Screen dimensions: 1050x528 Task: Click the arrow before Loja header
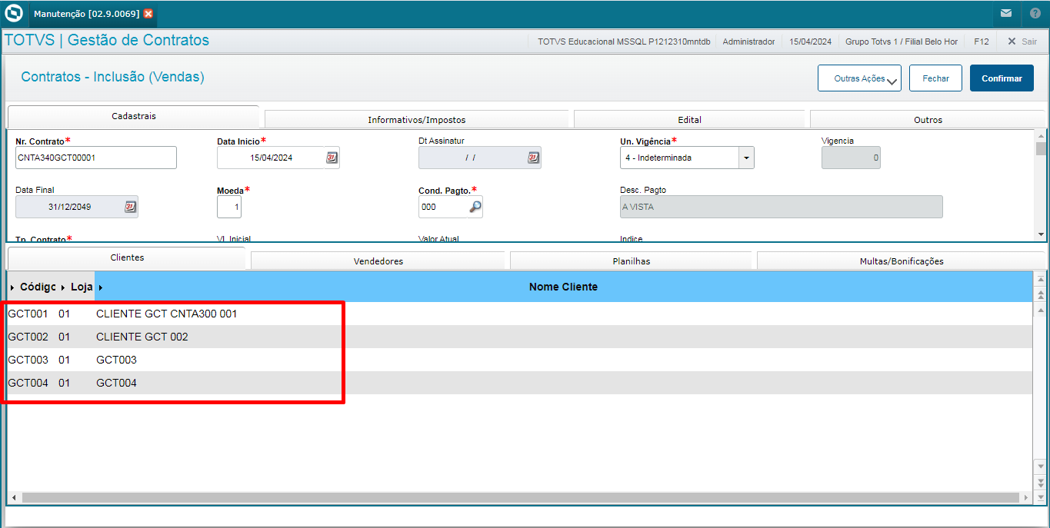[x=63, y=287]
